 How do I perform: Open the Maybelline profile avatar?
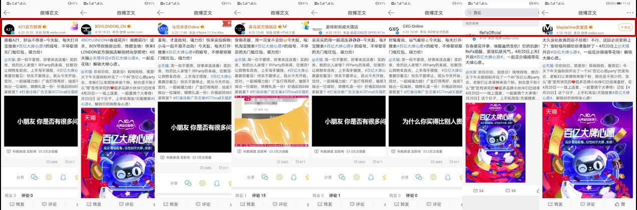(547, 29)
